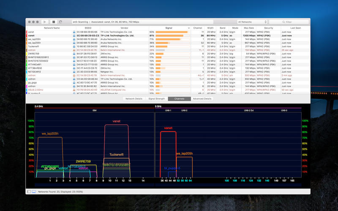
Task: Click the left view icon in status bar
Action: tap(29, 192)
